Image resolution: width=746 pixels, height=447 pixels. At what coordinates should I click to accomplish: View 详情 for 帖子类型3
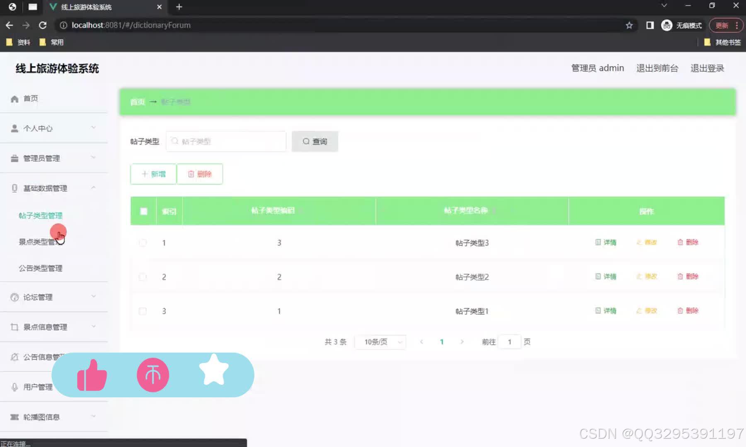(606, 242)
